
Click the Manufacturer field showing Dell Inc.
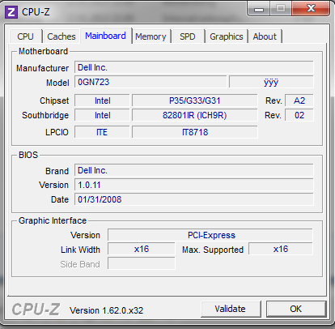194,67
